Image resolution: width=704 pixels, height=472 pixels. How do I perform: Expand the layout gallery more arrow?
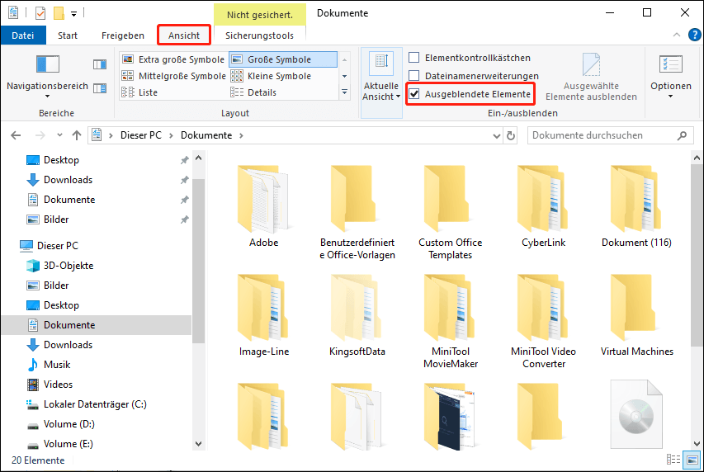tap(344, 92)
